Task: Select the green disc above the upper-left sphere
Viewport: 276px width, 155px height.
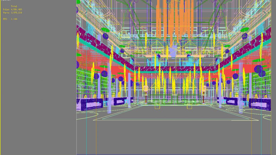Action: coord(105,30)
